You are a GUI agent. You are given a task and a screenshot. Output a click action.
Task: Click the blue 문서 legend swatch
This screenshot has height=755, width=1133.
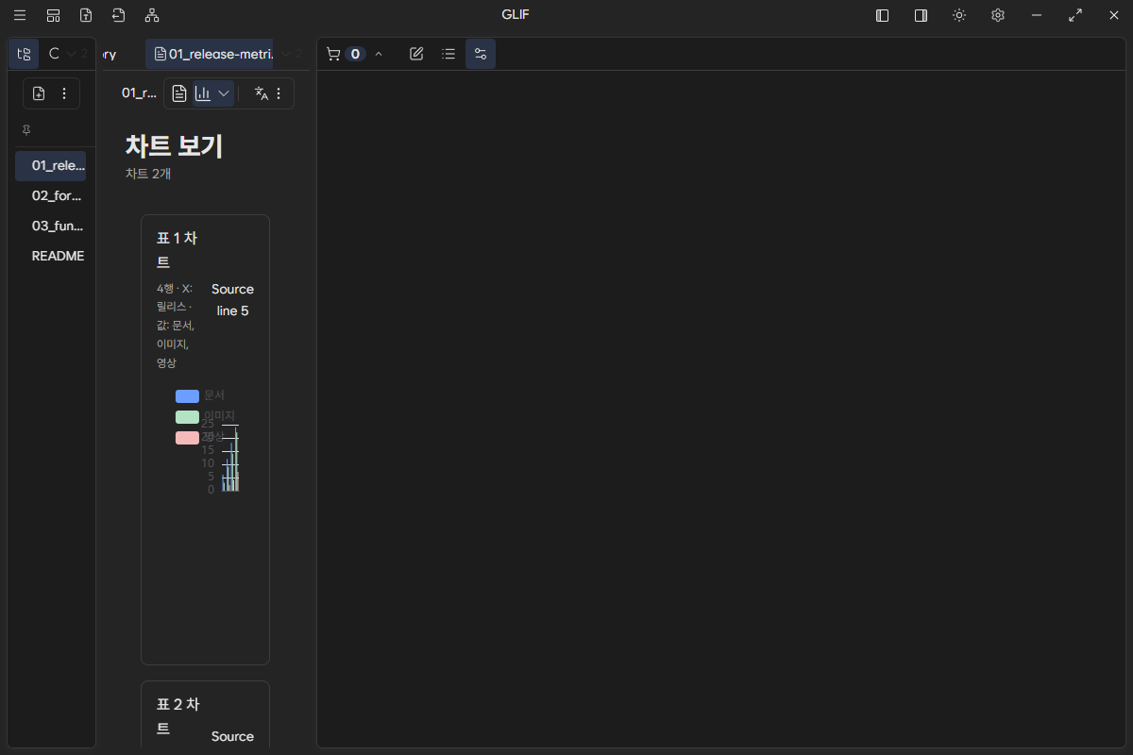point(187,395)
